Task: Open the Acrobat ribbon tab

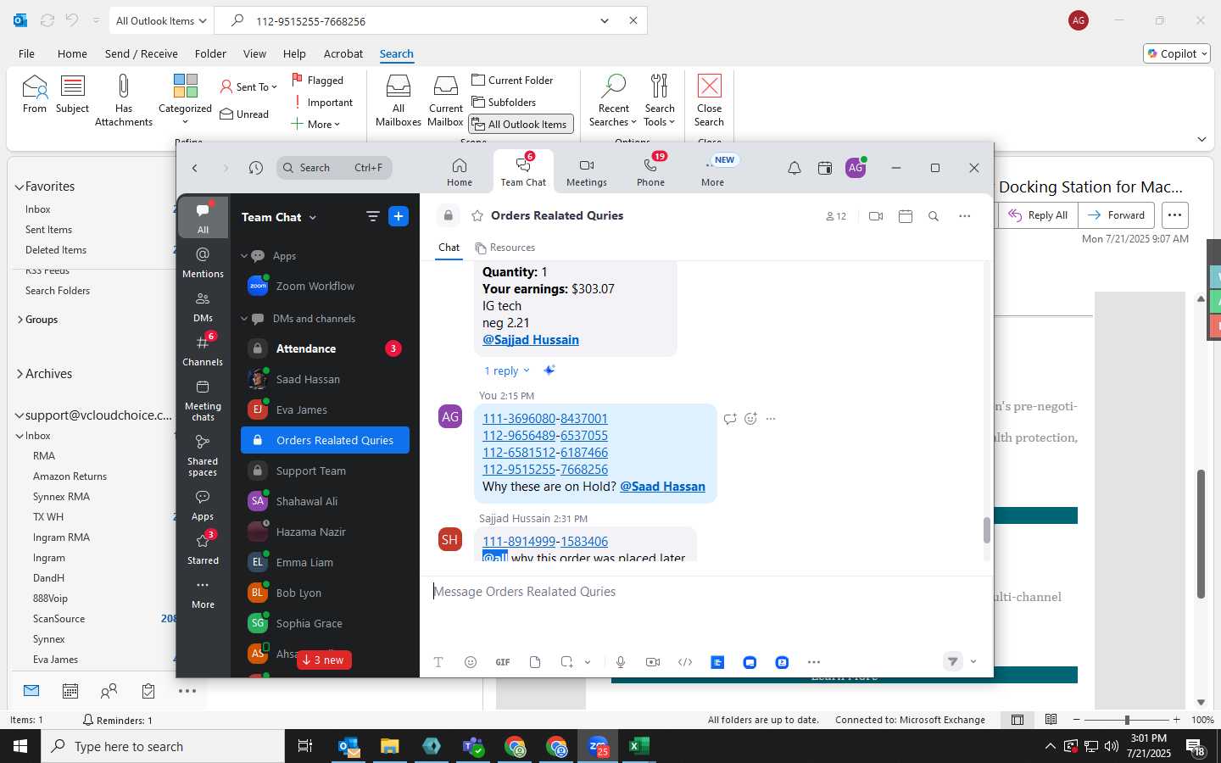Action: 343,53
